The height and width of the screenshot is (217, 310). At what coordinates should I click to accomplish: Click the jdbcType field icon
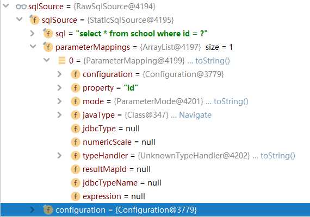(76, 129)
